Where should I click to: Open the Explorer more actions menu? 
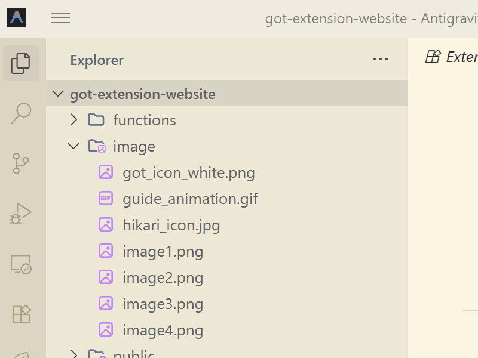click(x=381, y=60)
